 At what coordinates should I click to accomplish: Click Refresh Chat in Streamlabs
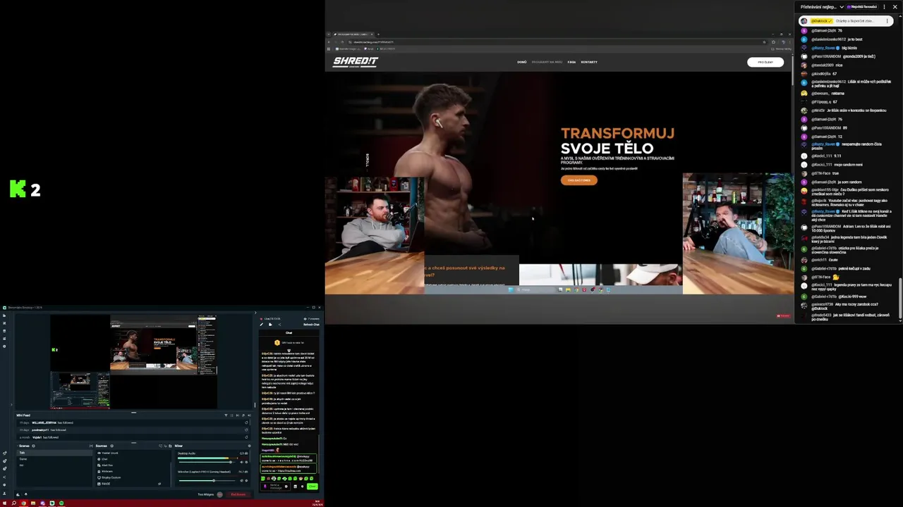point(311,325)
